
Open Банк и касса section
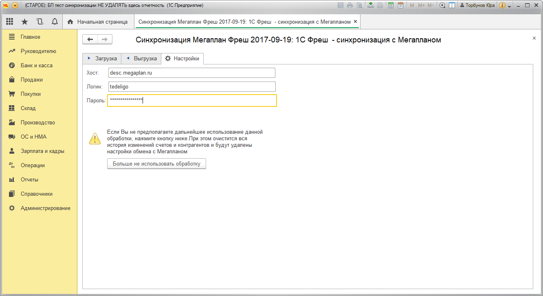tap(36, 66)
